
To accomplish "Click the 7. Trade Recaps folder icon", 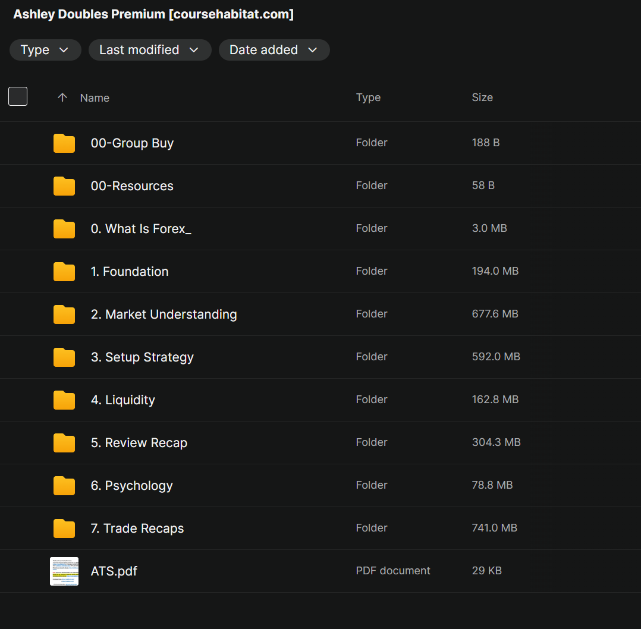I will click(x=64, y=528).
